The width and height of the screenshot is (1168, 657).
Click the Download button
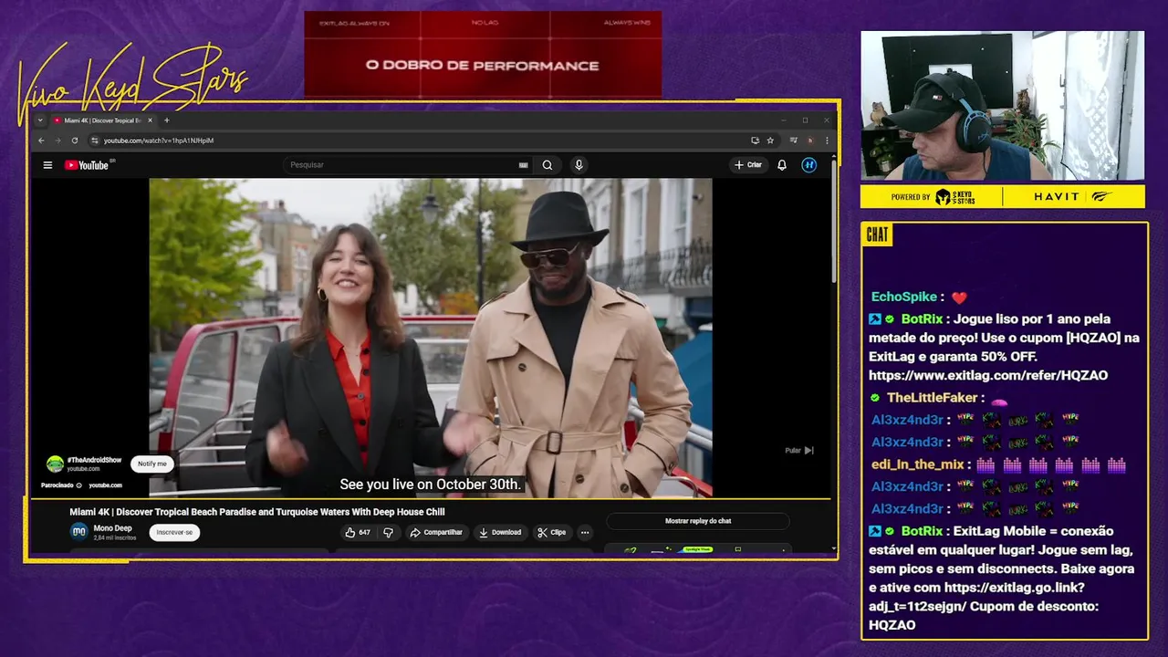[500, 532]
